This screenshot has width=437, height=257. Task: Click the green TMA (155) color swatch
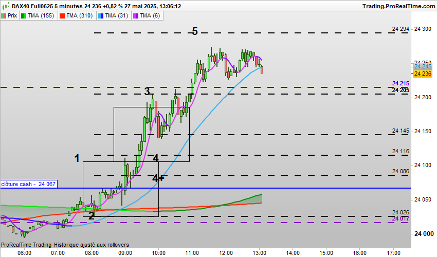(24, 16)
